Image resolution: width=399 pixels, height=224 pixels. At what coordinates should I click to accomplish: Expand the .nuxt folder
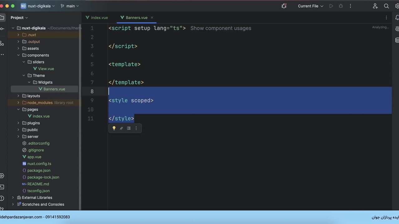[x=18, y=35]
